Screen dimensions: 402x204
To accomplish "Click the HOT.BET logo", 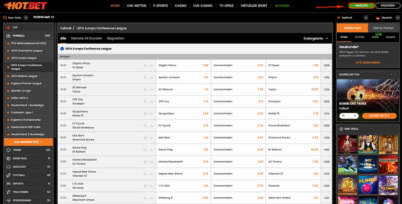I will coord(25,6).
